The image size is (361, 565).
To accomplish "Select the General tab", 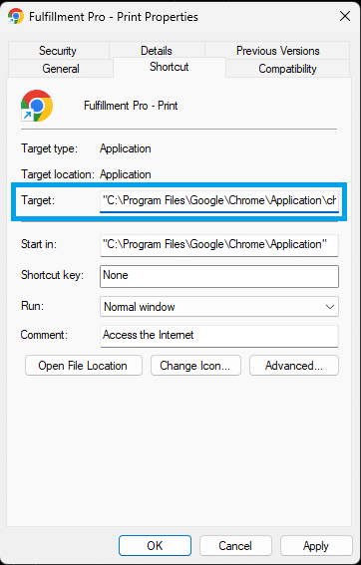I will [x=61, y=69].
